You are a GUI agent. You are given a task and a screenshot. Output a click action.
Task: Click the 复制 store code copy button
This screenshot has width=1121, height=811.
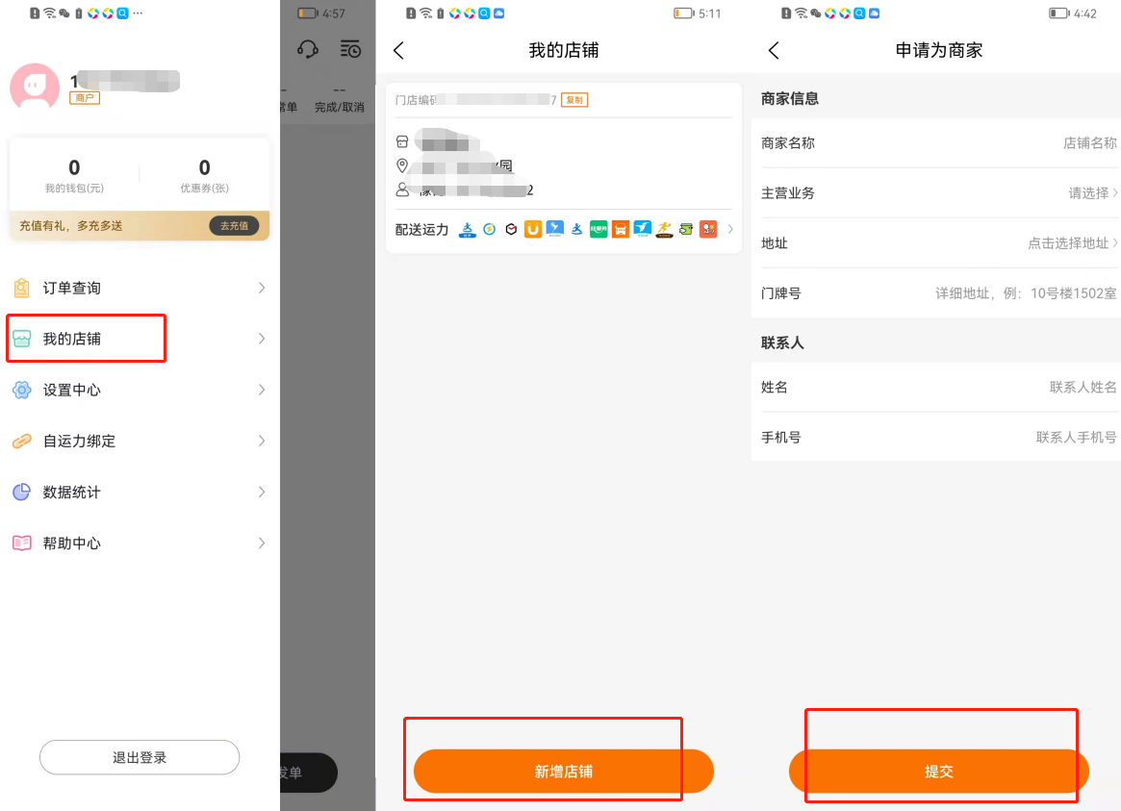point(574,100)
